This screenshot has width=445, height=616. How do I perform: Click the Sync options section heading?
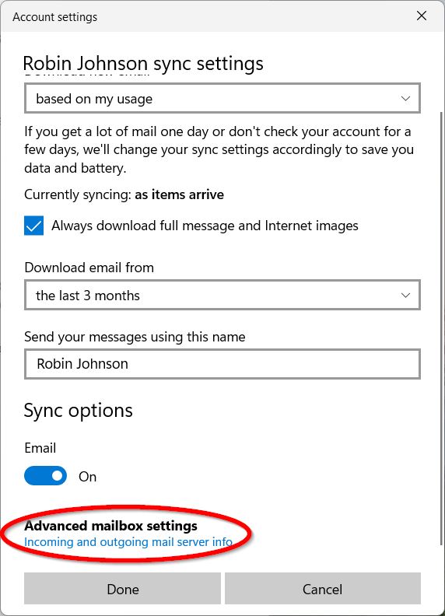(79, 411)
